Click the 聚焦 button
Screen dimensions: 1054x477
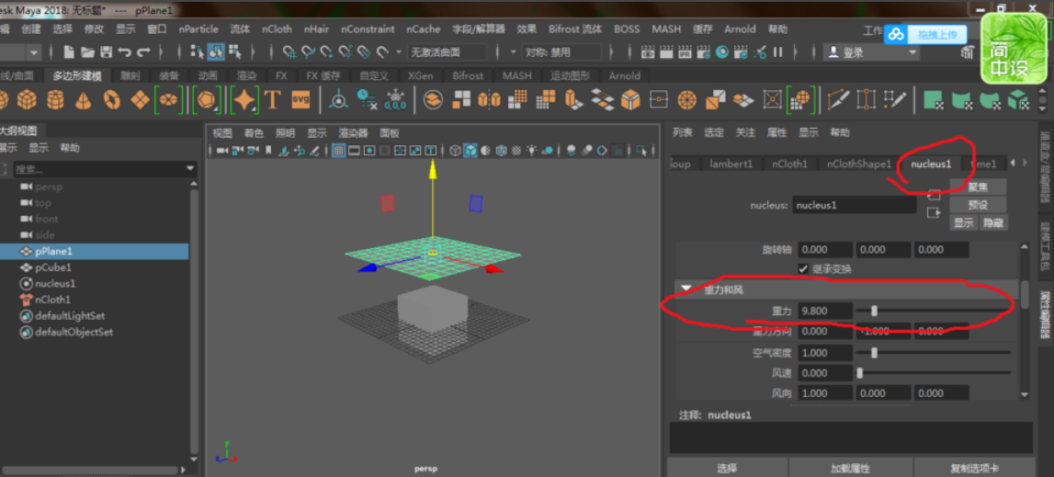pos(978,187)
